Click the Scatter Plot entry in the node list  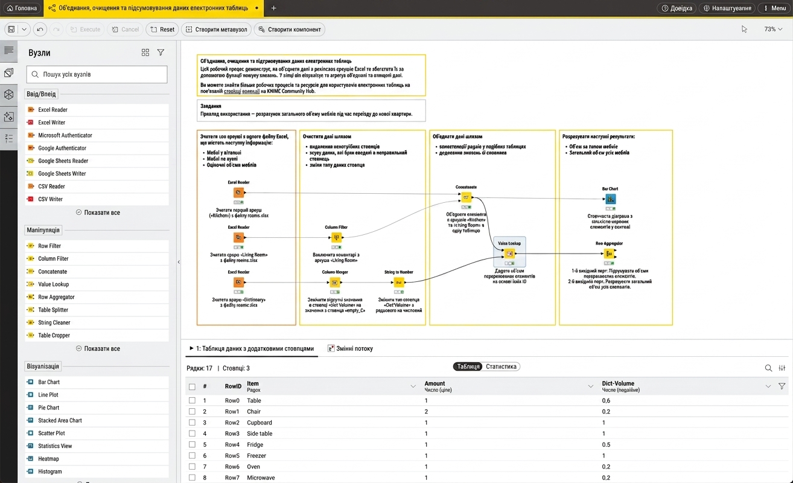[x=97, y=433]
